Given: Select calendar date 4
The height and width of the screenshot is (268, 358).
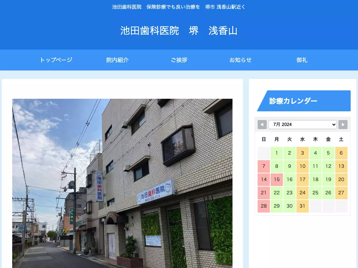Looking at the screenshot, I should (315, 153).
